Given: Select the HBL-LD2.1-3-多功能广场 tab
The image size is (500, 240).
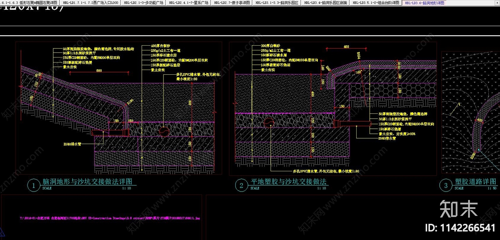Looking at the screenshot, I should 143,2.
